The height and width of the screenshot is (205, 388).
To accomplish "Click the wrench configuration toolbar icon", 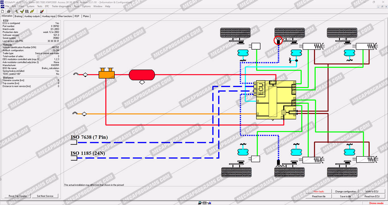I will tap(17, 11).
